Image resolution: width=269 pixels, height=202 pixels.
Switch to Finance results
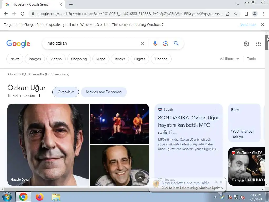(161, 59)
